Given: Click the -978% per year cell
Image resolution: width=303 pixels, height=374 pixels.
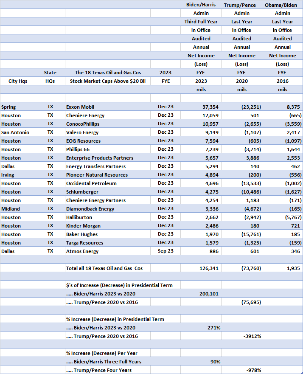Looking at the screenshot, I should tap(241, 370).
